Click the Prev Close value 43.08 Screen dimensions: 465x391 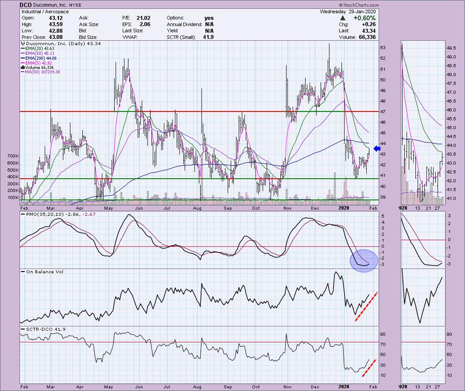56,37
